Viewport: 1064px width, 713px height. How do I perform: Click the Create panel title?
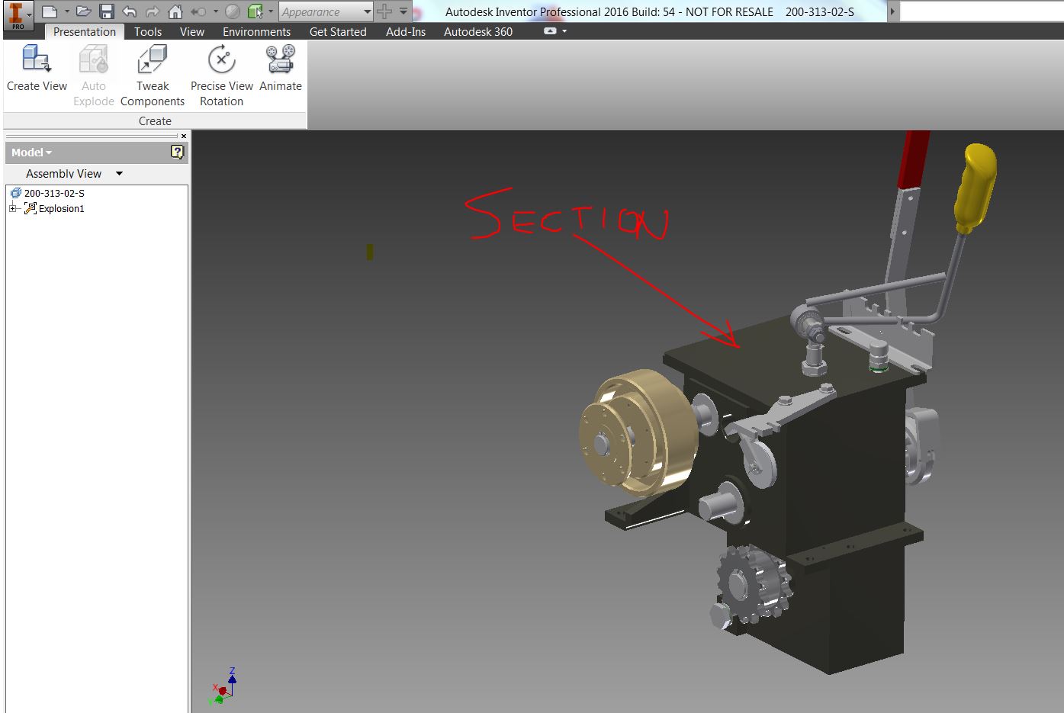click(155, 120)
